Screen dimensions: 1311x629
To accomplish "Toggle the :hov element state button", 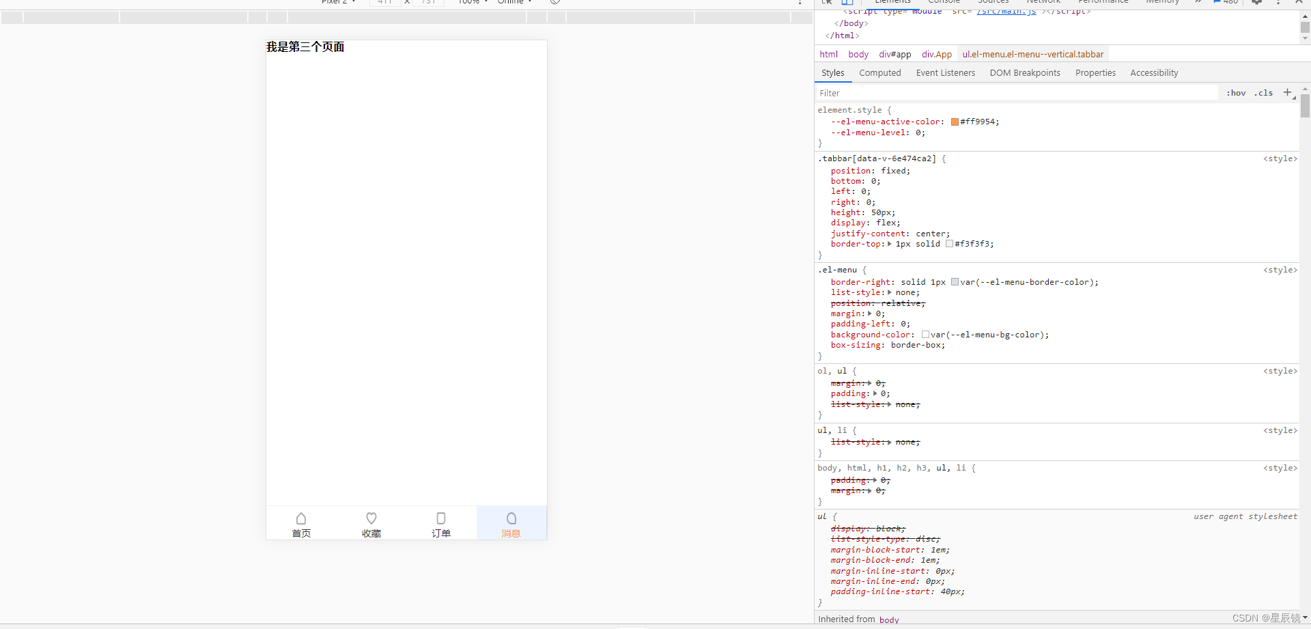I will point(1236,93).
